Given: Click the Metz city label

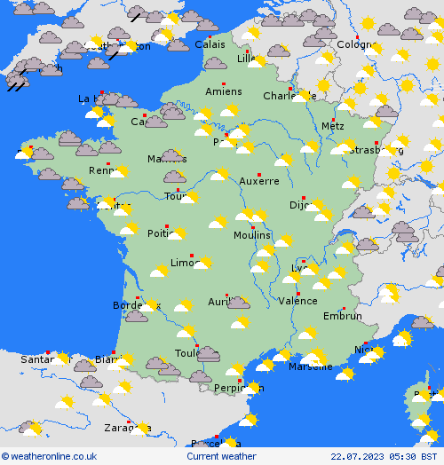Looking at the screenshot, I should pyautogui.click(x=333, y=126).
